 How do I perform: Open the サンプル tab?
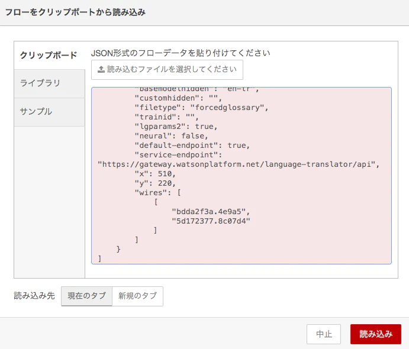tap(49, 112)
